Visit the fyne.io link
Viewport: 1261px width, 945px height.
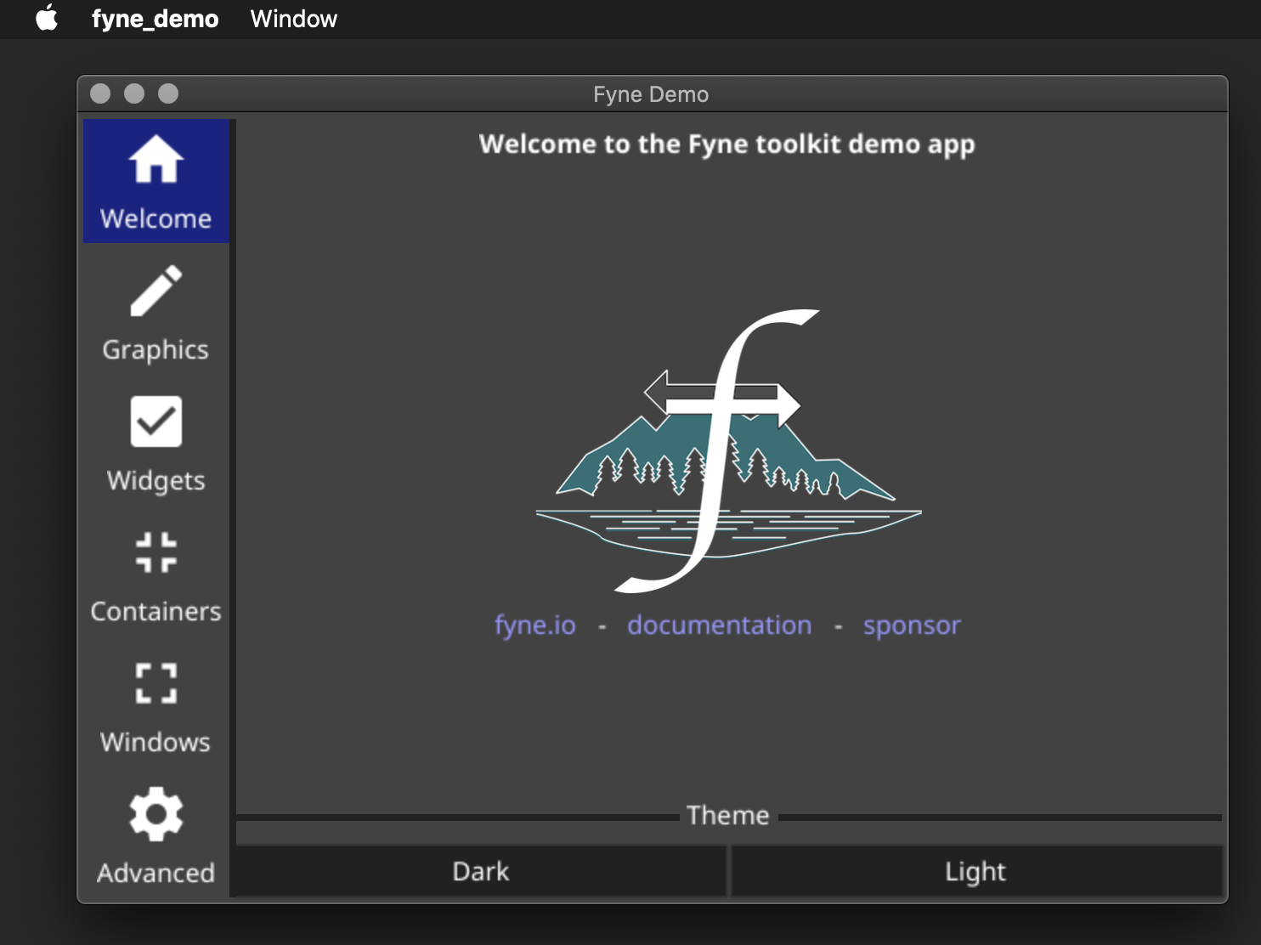pyautogui.click(x=535, y=625)
